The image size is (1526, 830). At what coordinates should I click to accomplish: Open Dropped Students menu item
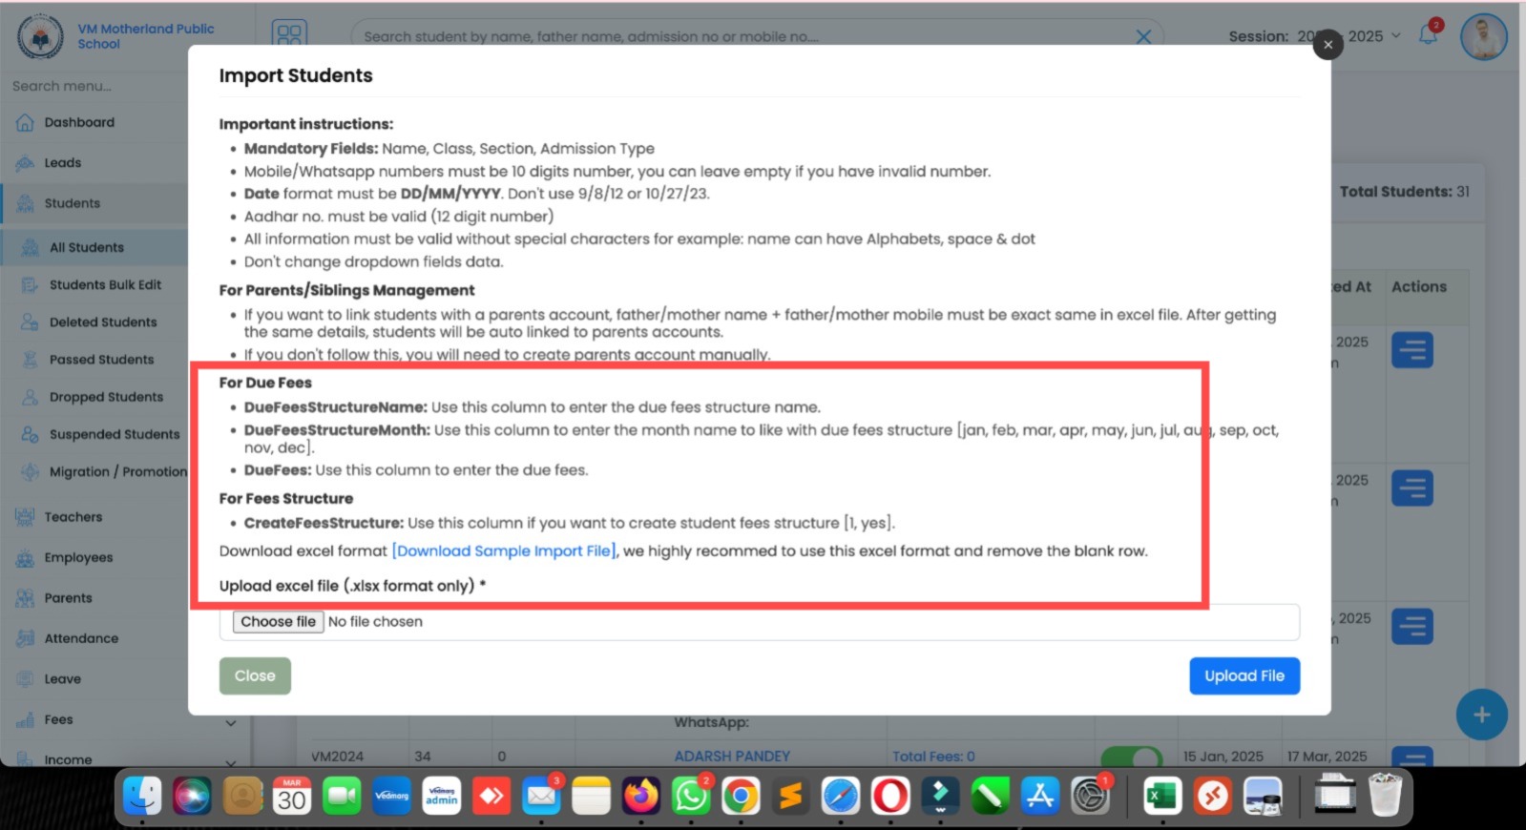click(x=106, y=396)
